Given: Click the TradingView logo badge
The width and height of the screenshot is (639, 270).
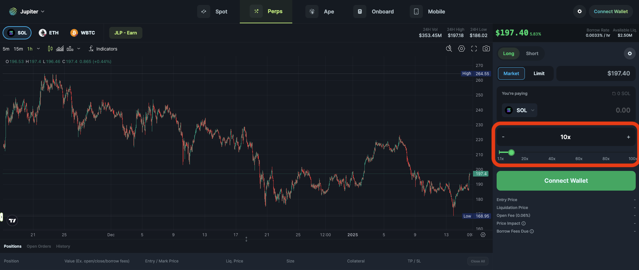Looking at the screenshot, I should pos(12,220).
